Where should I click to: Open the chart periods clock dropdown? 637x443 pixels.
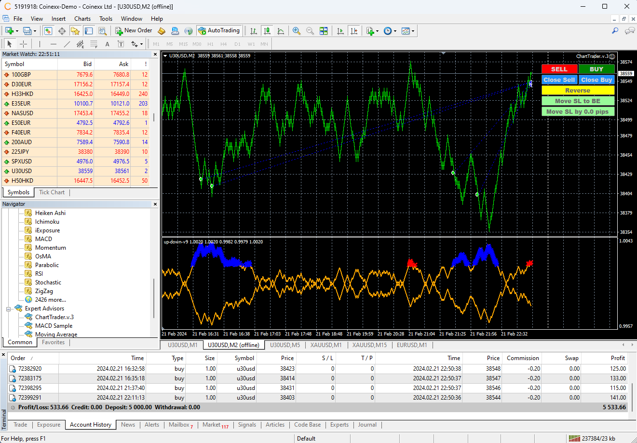pyautogui.click(x=390, y=31)
